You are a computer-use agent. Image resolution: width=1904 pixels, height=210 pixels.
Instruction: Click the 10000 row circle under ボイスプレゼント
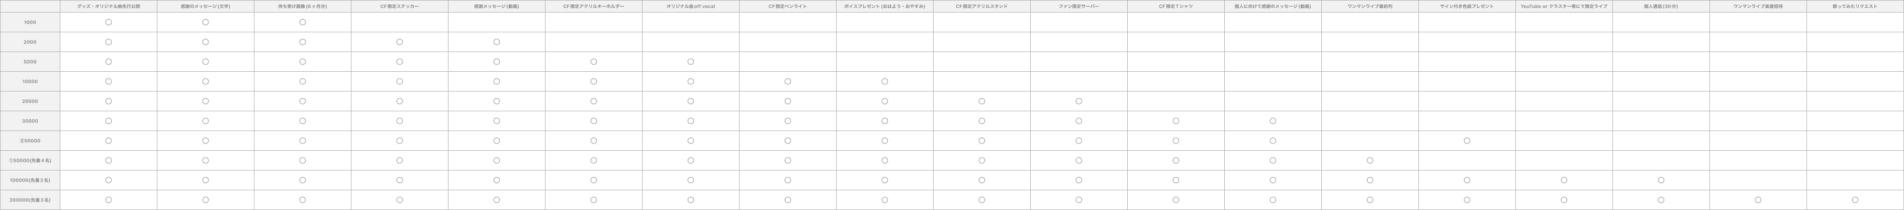885,82
